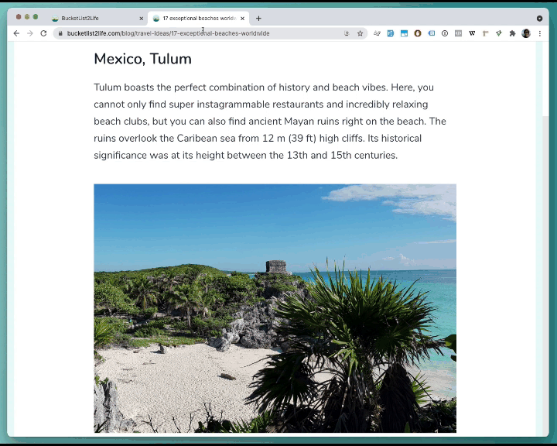The height and width of the screenshot is (446, 557).
Task: Open Chrome's three-dot menu
Action: [539, 33]
